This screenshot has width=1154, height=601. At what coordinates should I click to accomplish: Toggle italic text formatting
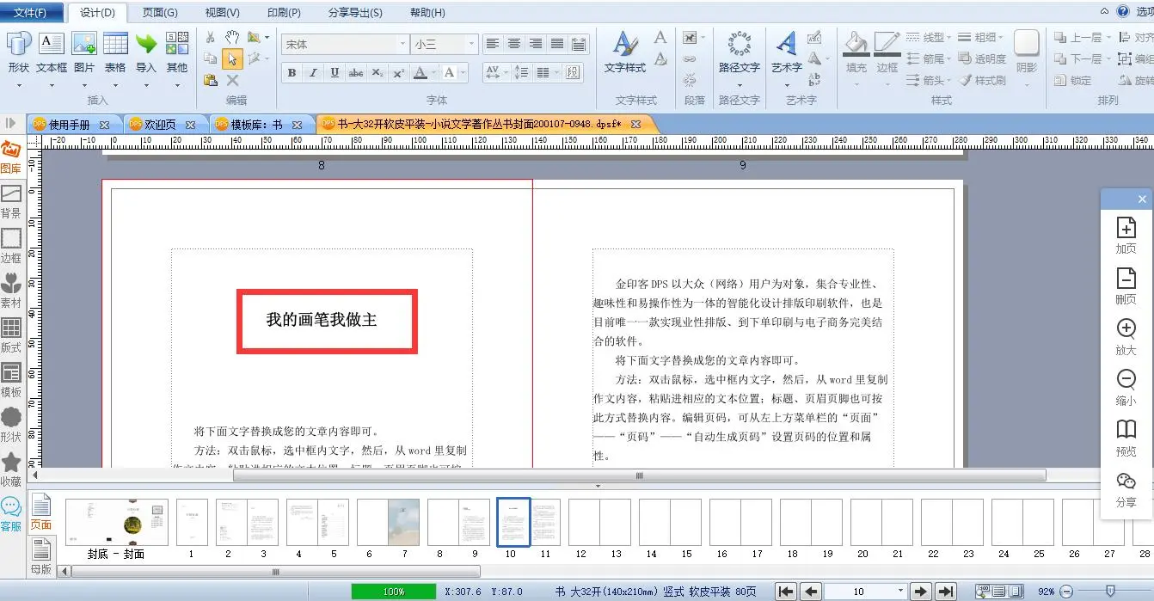pos(313,73)
